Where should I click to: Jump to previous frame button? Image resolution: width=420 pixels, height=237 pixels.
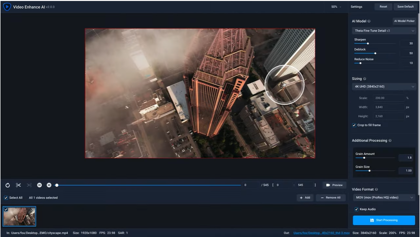(x=39, y=185)
